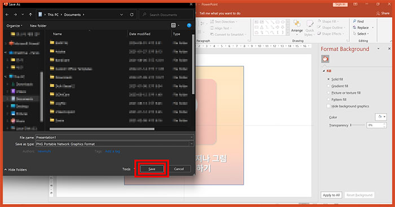Viewport: 395px width, 207px height.
Task: Collapse the Fill section expander
Action: click(x=324, y=71)
